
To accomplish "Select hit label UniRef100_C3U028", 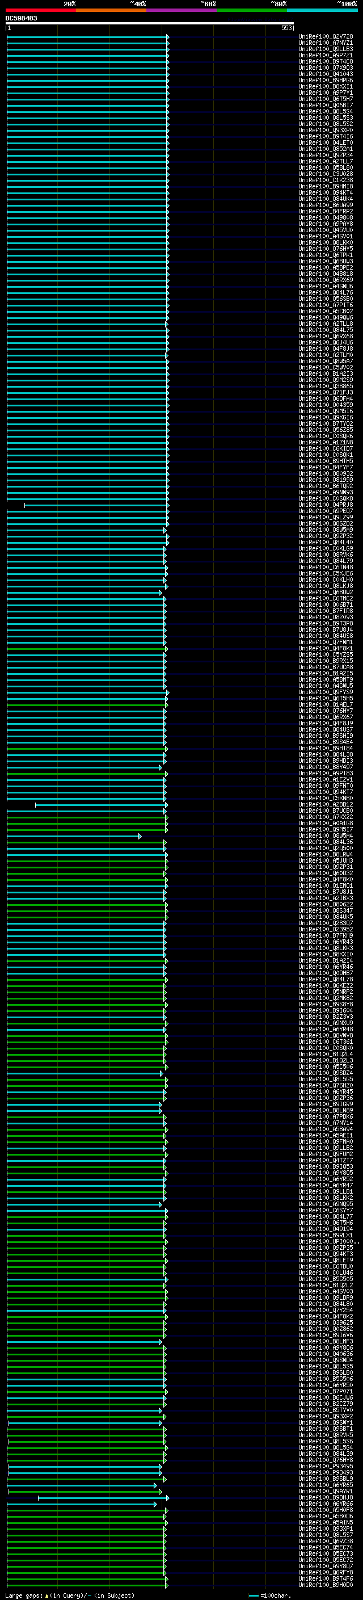I will click(325, 174).
